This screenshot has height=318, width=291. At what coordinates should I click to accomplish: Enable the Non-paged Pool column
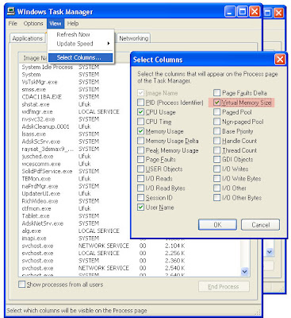pos(216,122)
